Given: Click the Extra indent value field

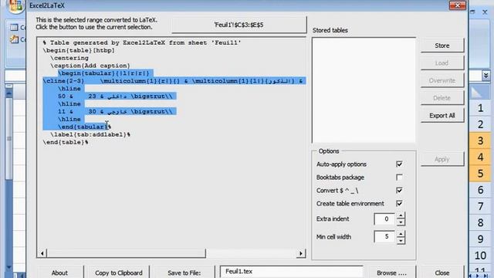Looking at the screenshot, I should 385,219.
